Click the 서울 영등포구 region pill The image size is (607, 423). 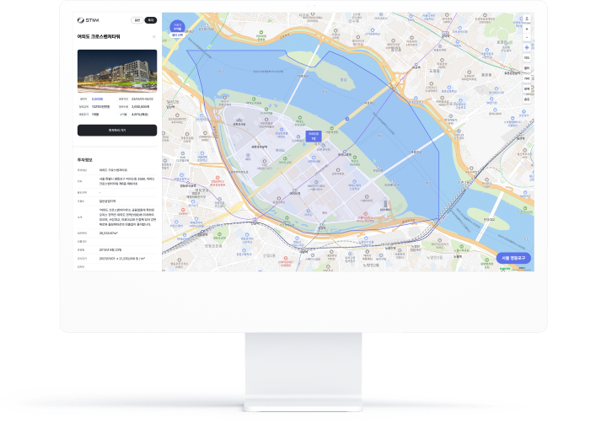[x=513, y=258]
